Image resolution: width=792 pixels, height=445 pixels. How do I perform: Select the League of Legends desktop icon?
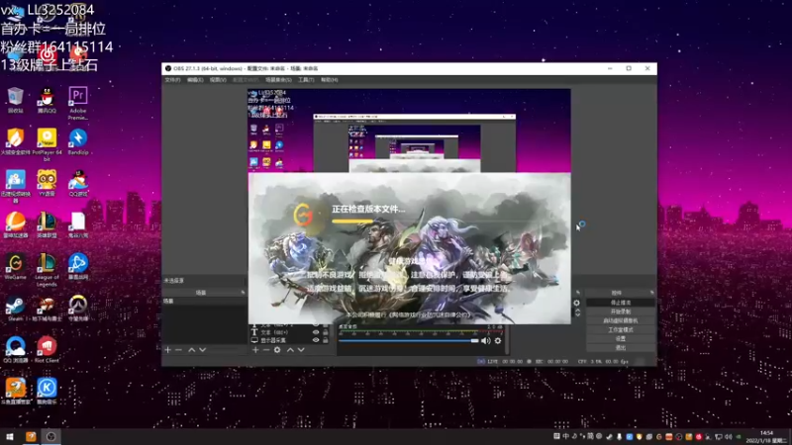[x=47, y=269]
